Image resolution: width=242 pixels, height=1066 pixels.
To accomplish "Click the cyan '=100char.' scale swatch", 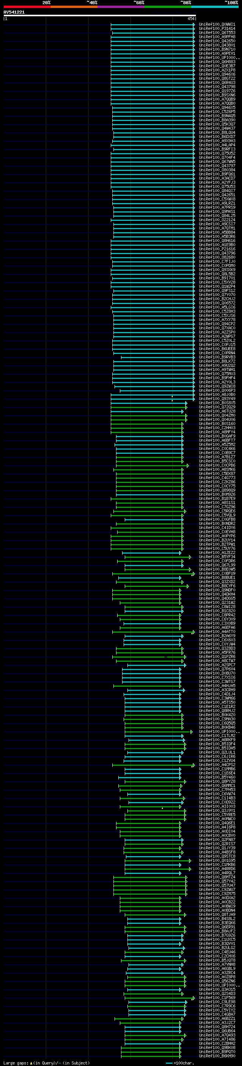I will tap(169, 1063).
